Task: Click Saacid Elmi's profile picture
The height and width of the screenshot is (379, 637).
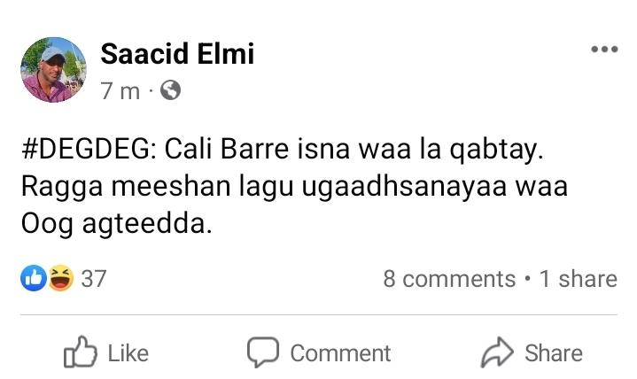Action: (53, 70)
